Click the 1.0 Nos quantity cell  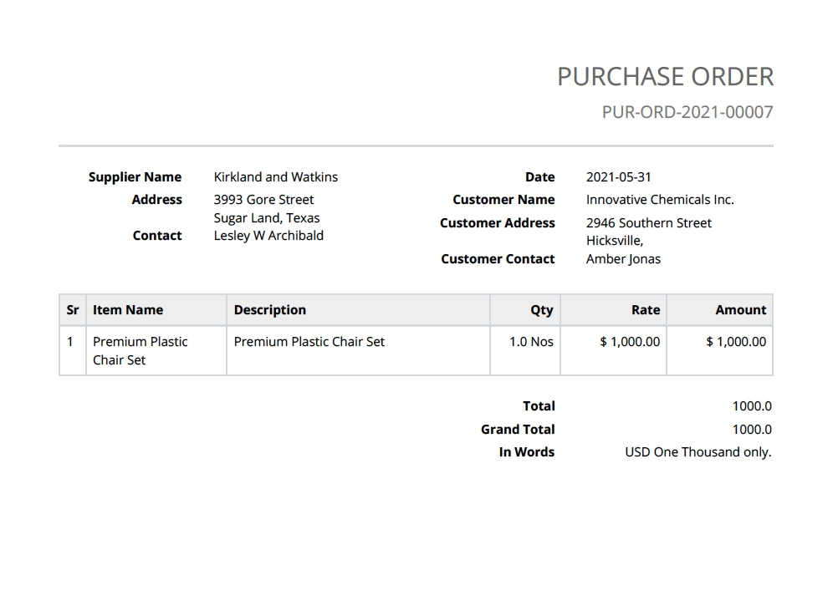[531, 342]
